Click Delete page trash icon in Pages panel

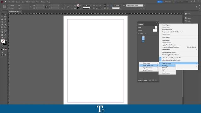(x=156, y=80)
